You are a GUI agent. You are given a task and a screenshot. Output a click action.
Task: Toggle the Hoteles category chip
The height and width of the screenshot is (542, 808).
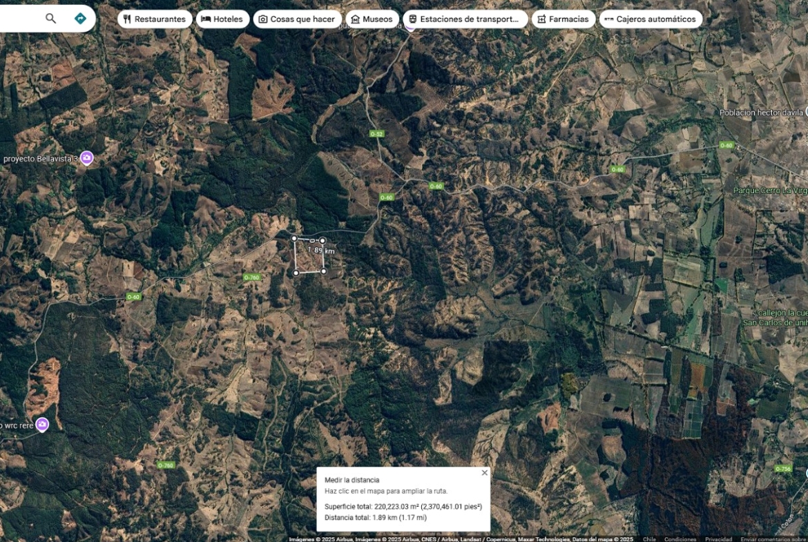222,19
